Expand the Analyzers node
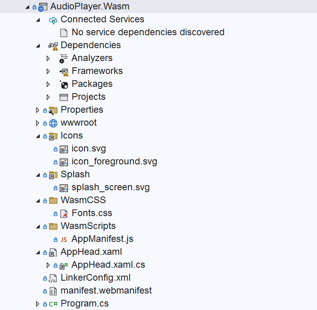Screen dimensions: 317x310 (48, 58)
